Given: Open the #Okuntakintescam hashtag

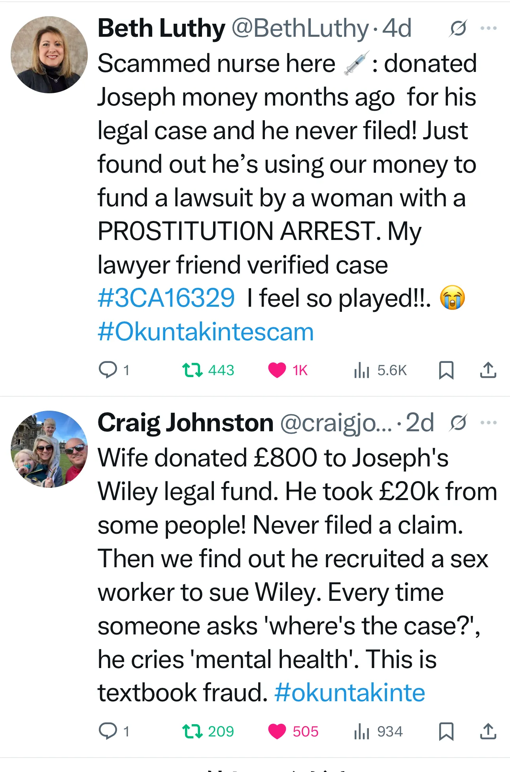Looking at the screenshot, I should coord(206,332).
